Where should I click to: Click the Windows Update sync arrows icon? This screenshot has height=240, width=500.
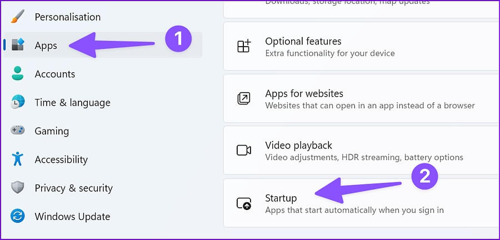(18, 217)
